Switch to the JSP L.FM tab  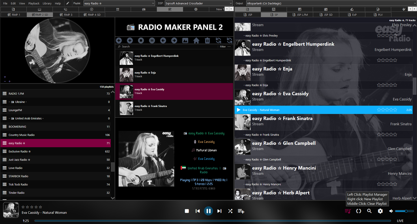pos(300,15)
